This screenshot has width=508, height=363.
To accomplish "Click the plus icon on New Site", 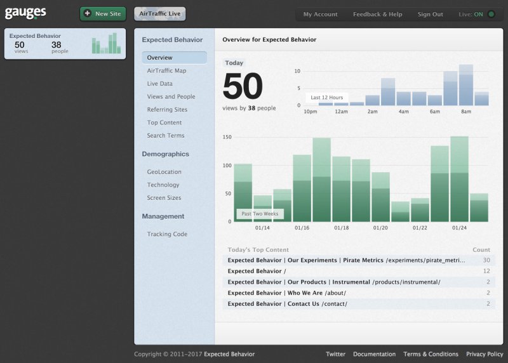I will pyautogui.click(x=88, y=13).
